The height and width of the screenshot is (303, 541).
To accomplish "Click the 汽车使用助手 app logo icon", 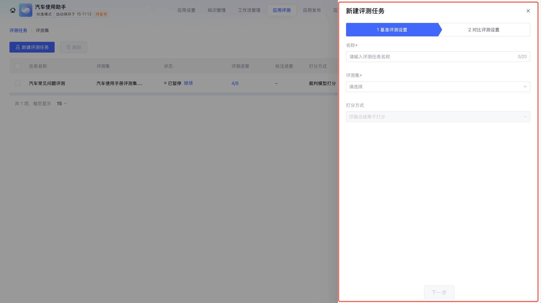I will tap(26, 10).
